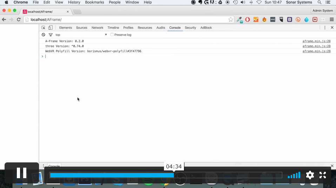336x188 pixels.
Task: Open the File menu
Action: coord(35,2)
